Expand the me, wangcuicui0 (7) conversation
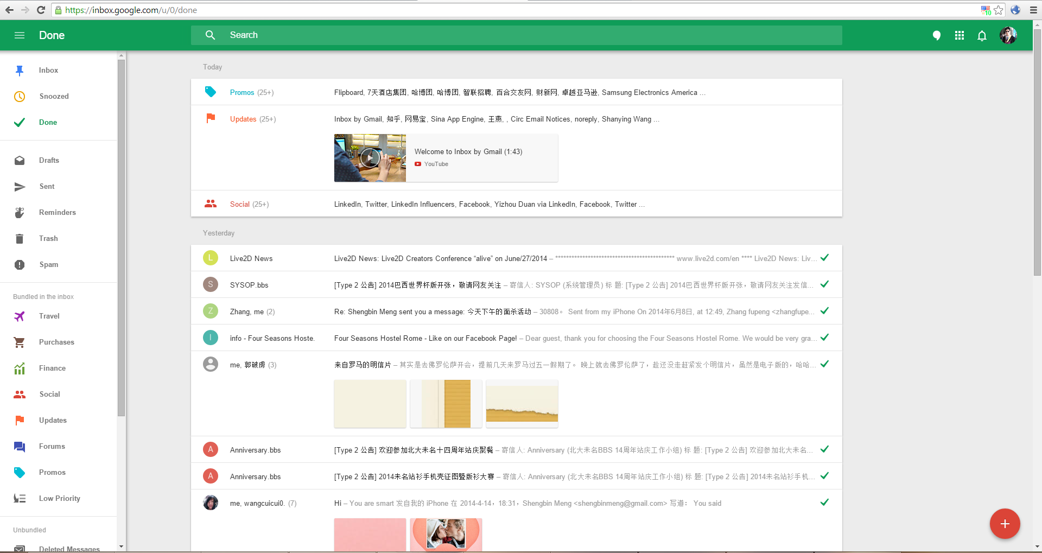Image resolution: width=1042 pixels, height=553 pixels. pos(517,521)
